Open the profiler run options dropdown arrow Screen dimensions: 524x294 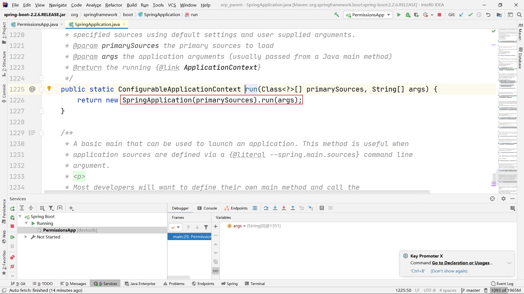point(432,15)
